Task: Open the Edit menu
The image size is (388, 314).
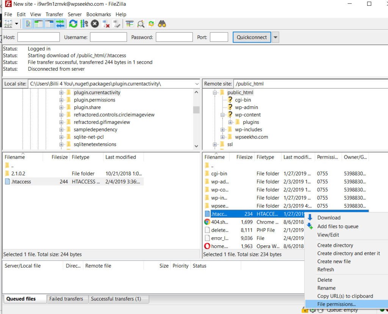Action: point(21,14)
